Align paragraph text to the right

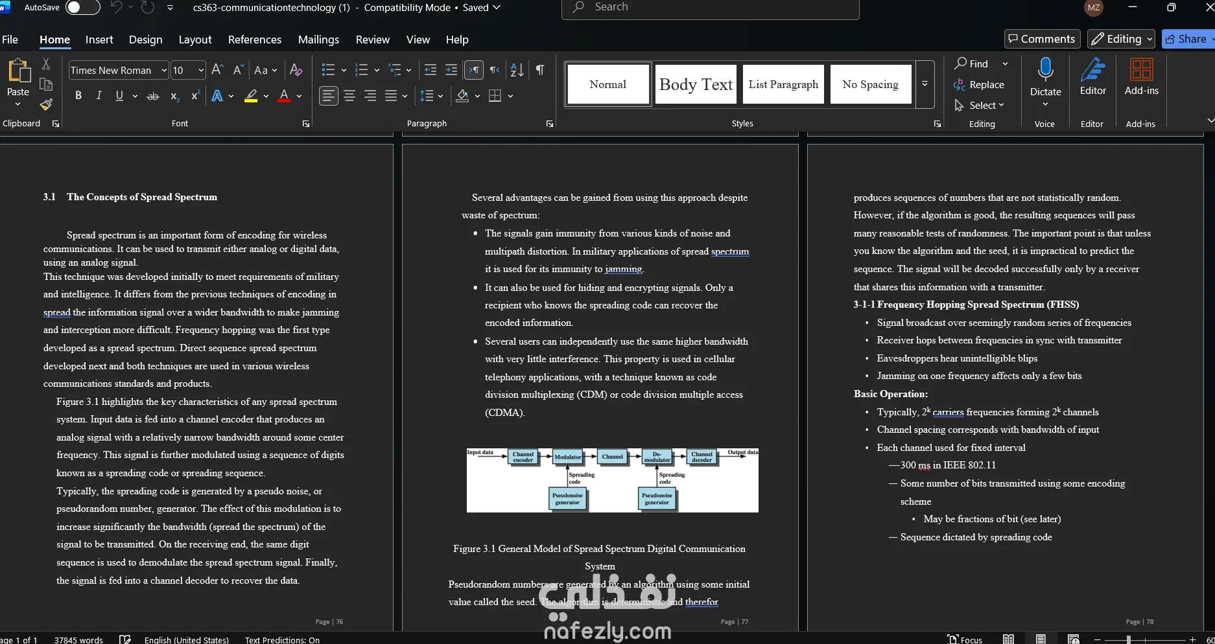(370, 96)
